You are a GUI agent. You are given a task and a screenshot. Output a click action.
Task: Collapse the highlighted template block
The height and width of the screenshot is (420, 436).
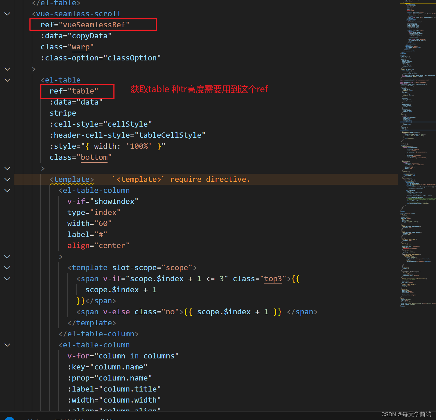coord(7,179)
